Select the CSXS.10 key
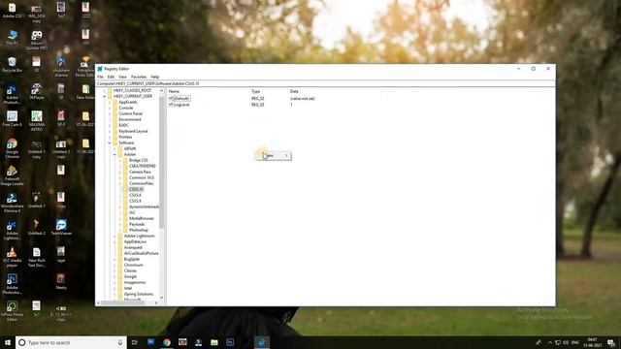This screenshot has height=349, width=621. pyautogui.click(x=136, y=189)
